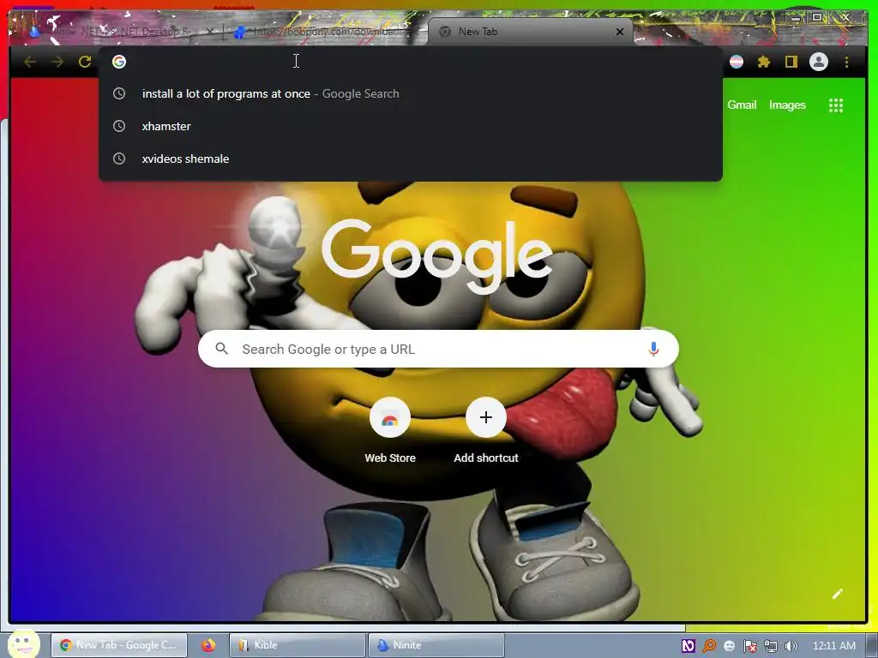Open the Web Store shortcut
The image size is (878, 658).
[x=390, y=431]
